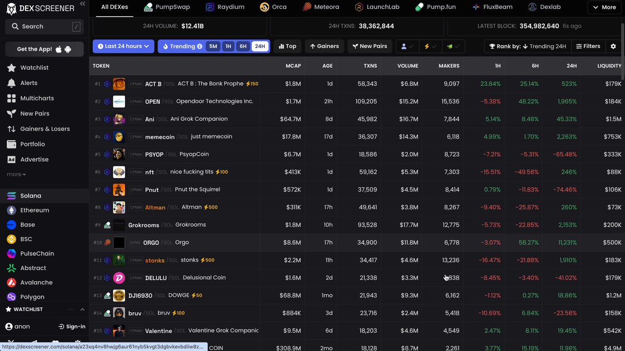Open Portfolio wallet icon in sidebar

pyautogui.click(x=11, y=144)
